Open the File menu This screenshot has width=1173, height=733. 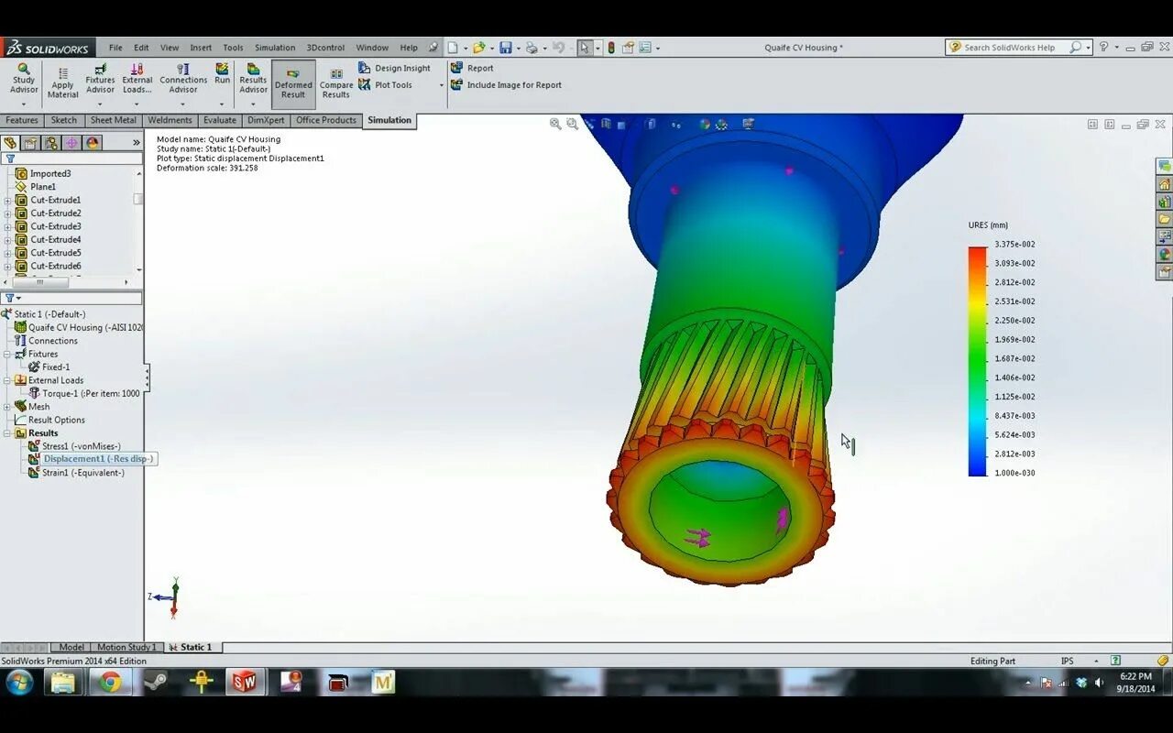coord(115,48)
